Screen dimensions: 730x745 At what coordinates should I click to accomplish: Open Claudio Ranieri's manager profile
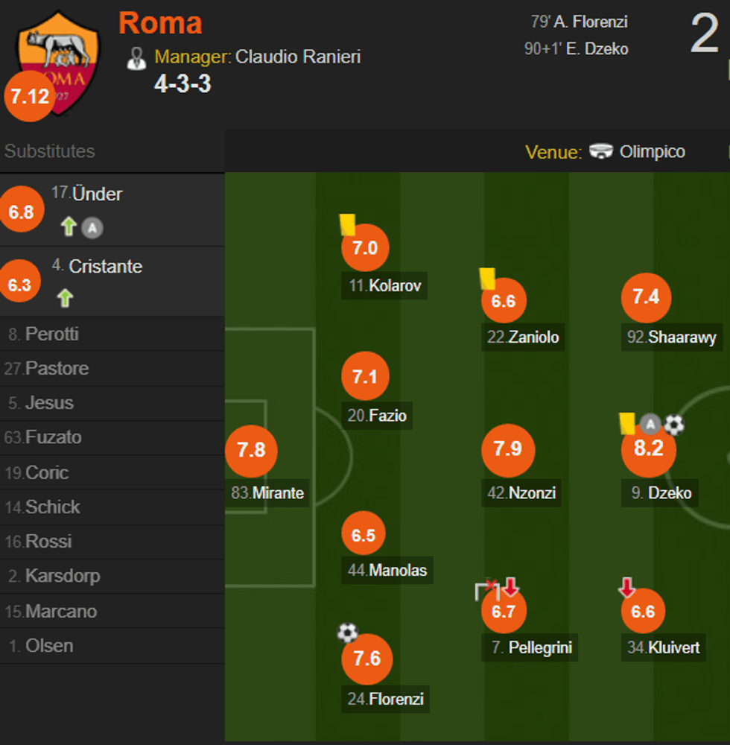click(x=297, y=56)
